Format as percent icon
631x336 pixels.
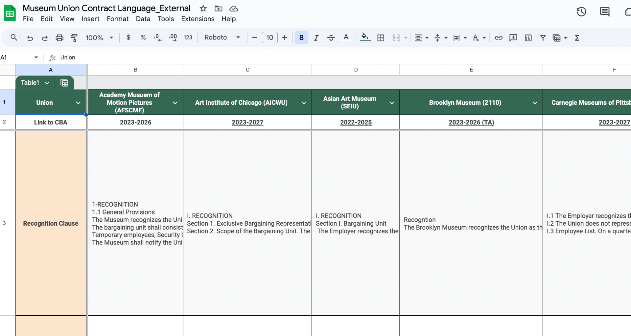coord(143,37)
